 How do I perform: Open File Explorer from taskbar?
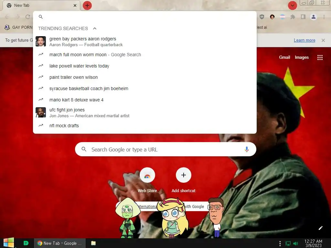click(x=93, y=243)
